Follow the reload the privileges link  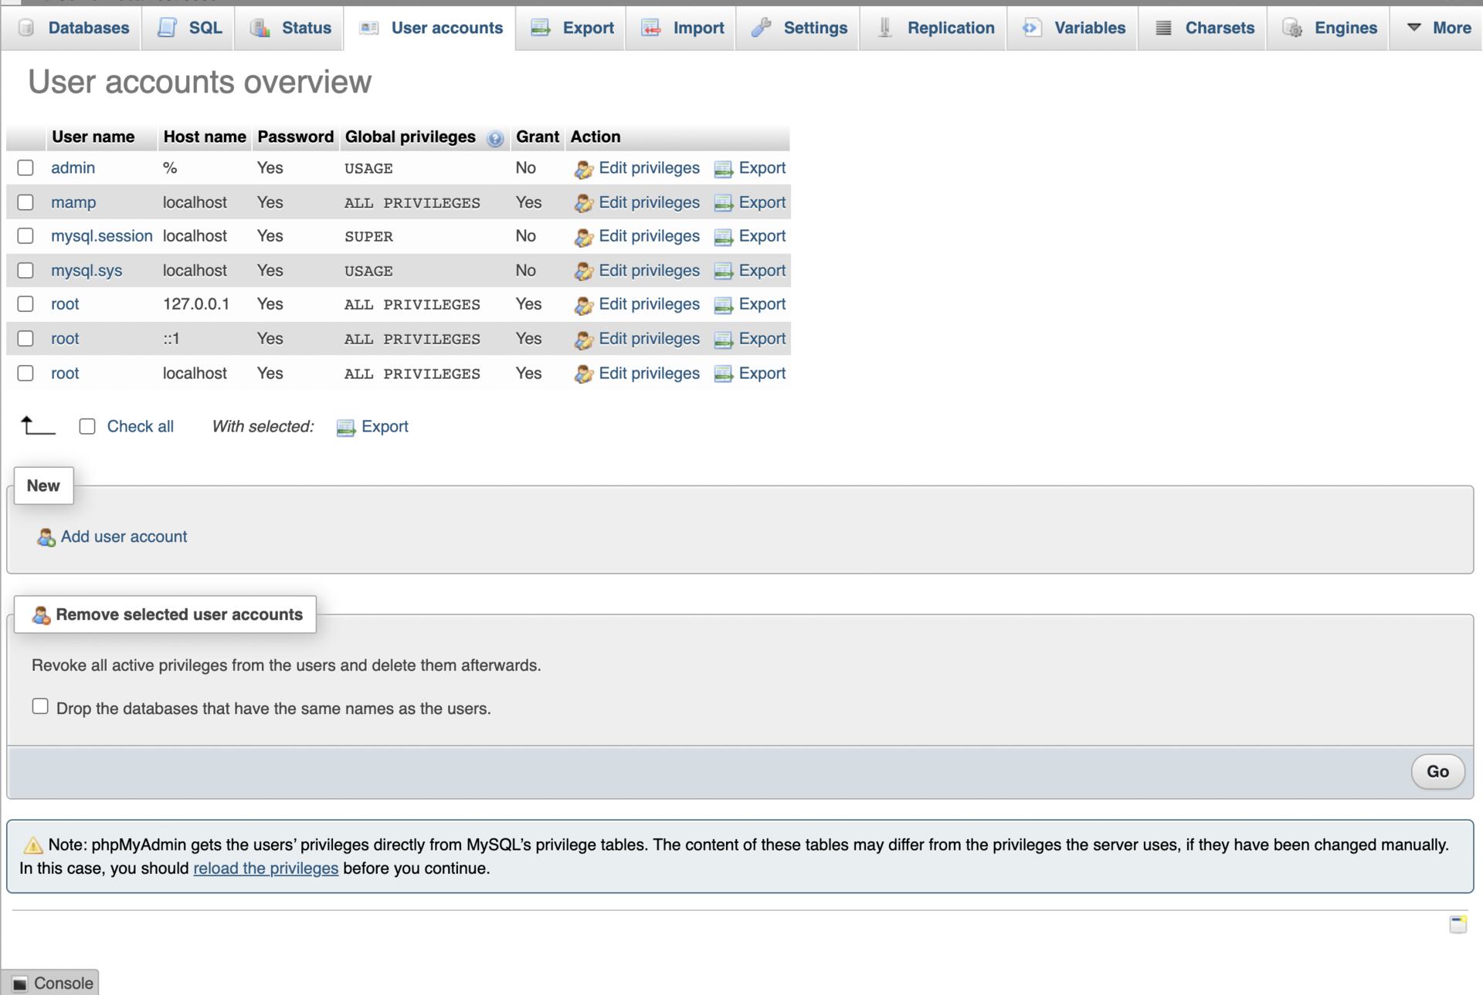click(266, 868)
